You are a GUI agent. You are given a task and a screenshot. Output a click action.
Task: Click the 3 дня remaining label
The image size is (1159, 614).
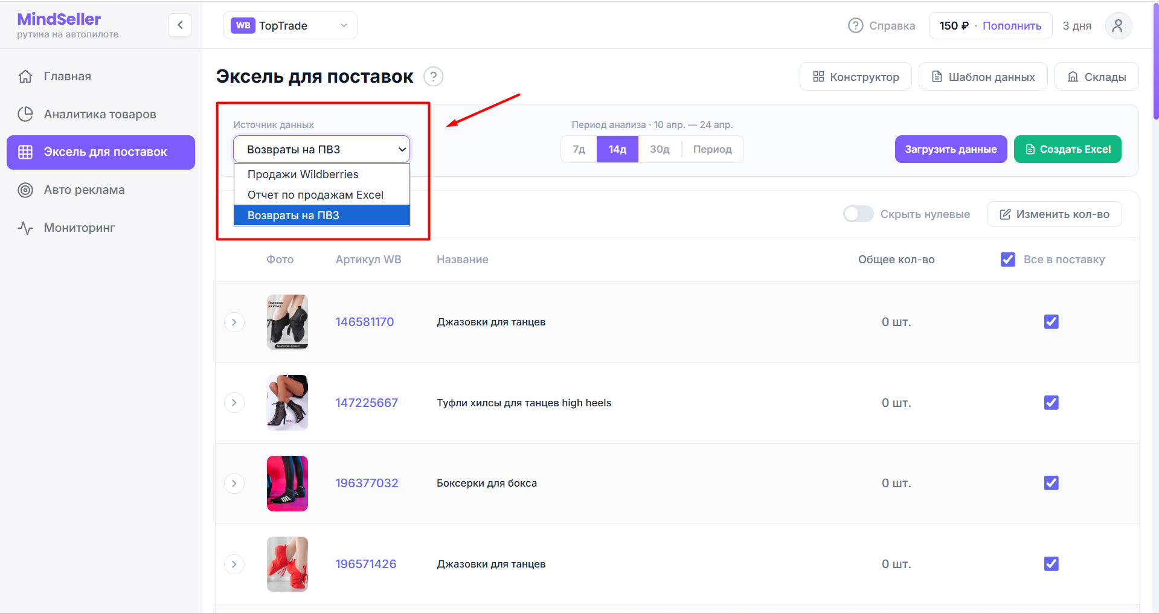point(1077,26)
